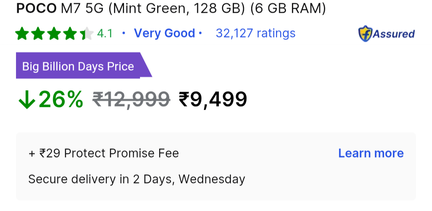Click the Assured badge text
Screen dimensions: 432x211
click(394, 34)
